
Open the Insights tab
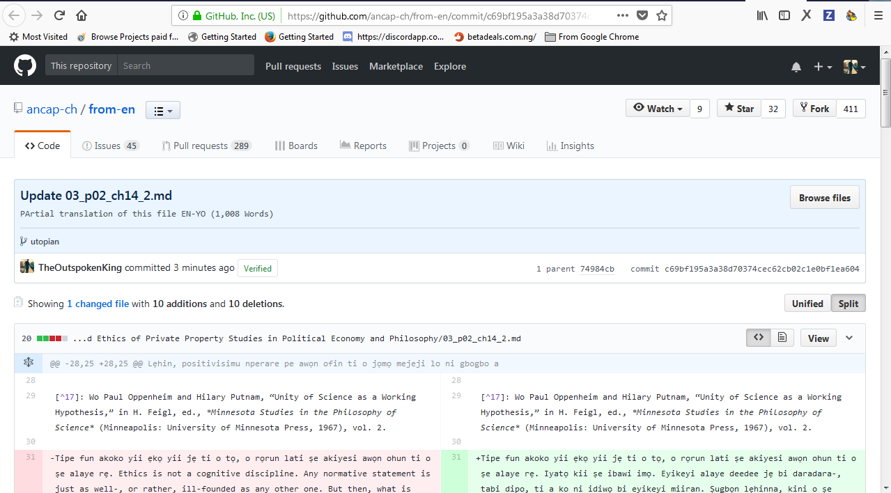571,146
